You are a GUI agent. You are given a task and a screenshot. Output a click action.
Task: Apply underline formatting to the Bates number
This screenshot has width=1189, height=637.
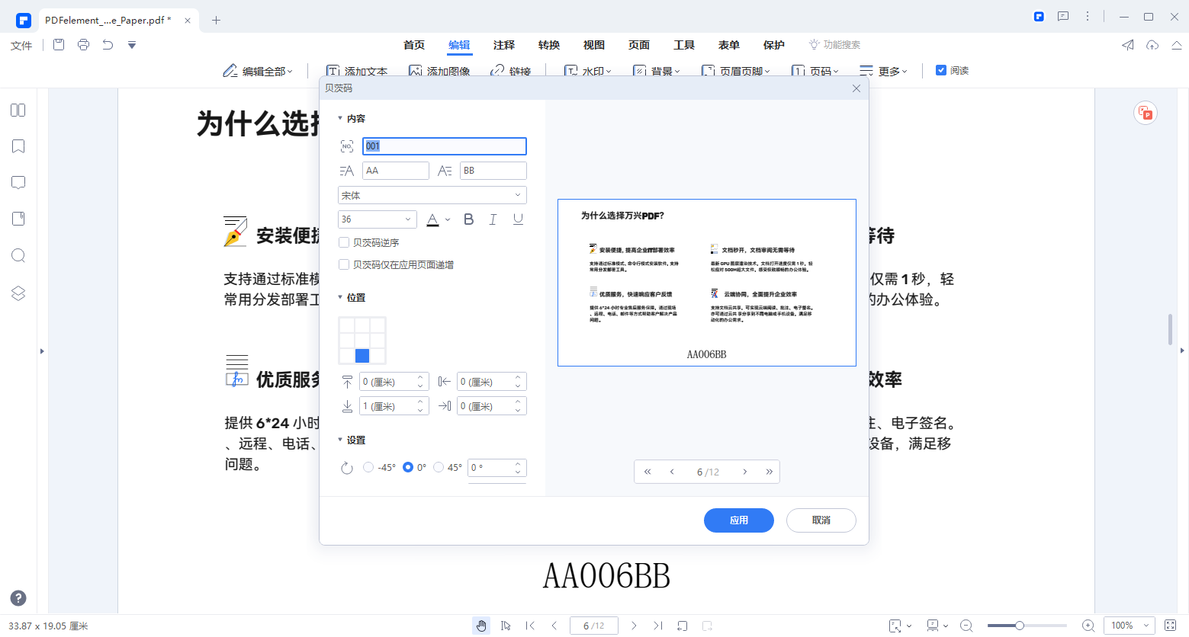point(518,219)
